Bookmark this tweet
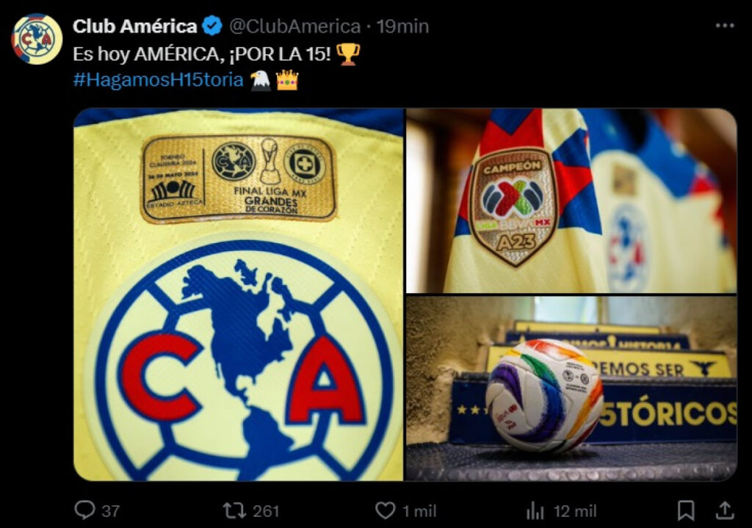 pos(686,510)
